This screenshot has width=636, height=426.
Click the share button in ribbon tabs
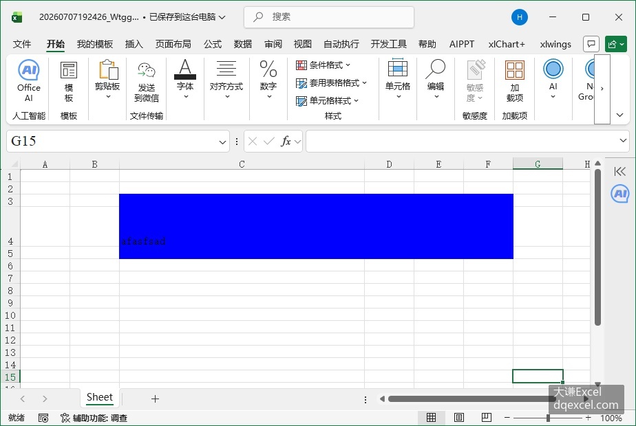616,44
